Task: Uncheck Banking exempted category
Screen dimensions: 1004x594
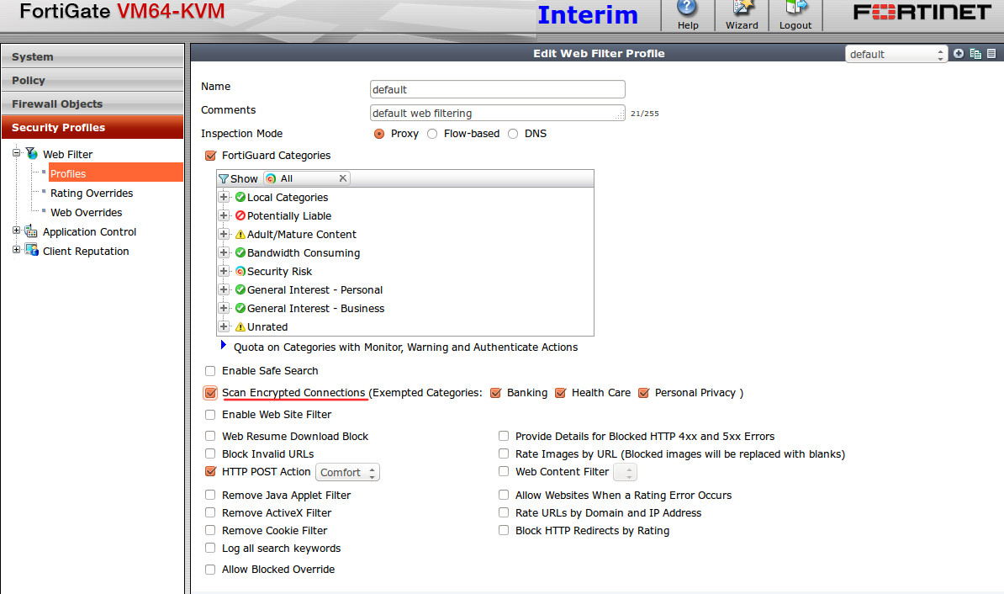Action: [495, 393]
